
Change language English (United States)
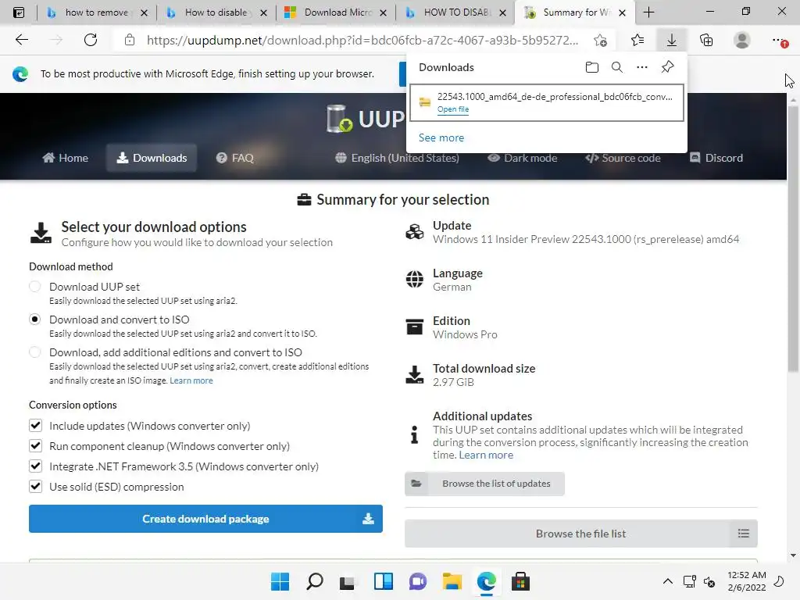tap(397, 158)
